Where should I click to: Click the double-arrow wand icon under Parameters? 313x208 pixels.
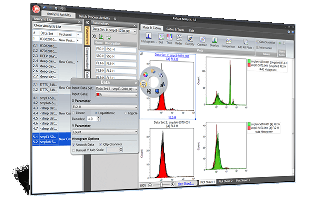click(94, 36)
